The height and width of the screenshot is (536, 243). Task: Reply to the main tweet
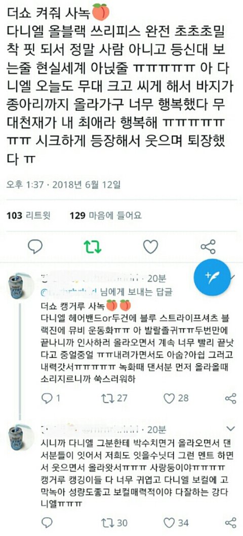(x=35, y=246)
